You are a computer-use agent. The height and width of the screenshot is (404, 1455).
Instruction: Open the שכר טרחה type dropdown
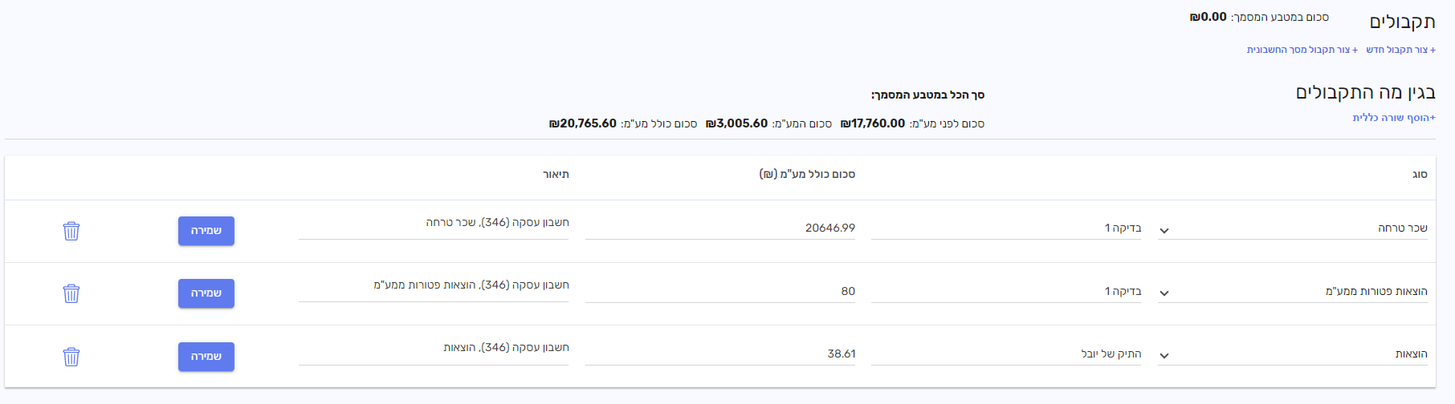point(1164,231)
